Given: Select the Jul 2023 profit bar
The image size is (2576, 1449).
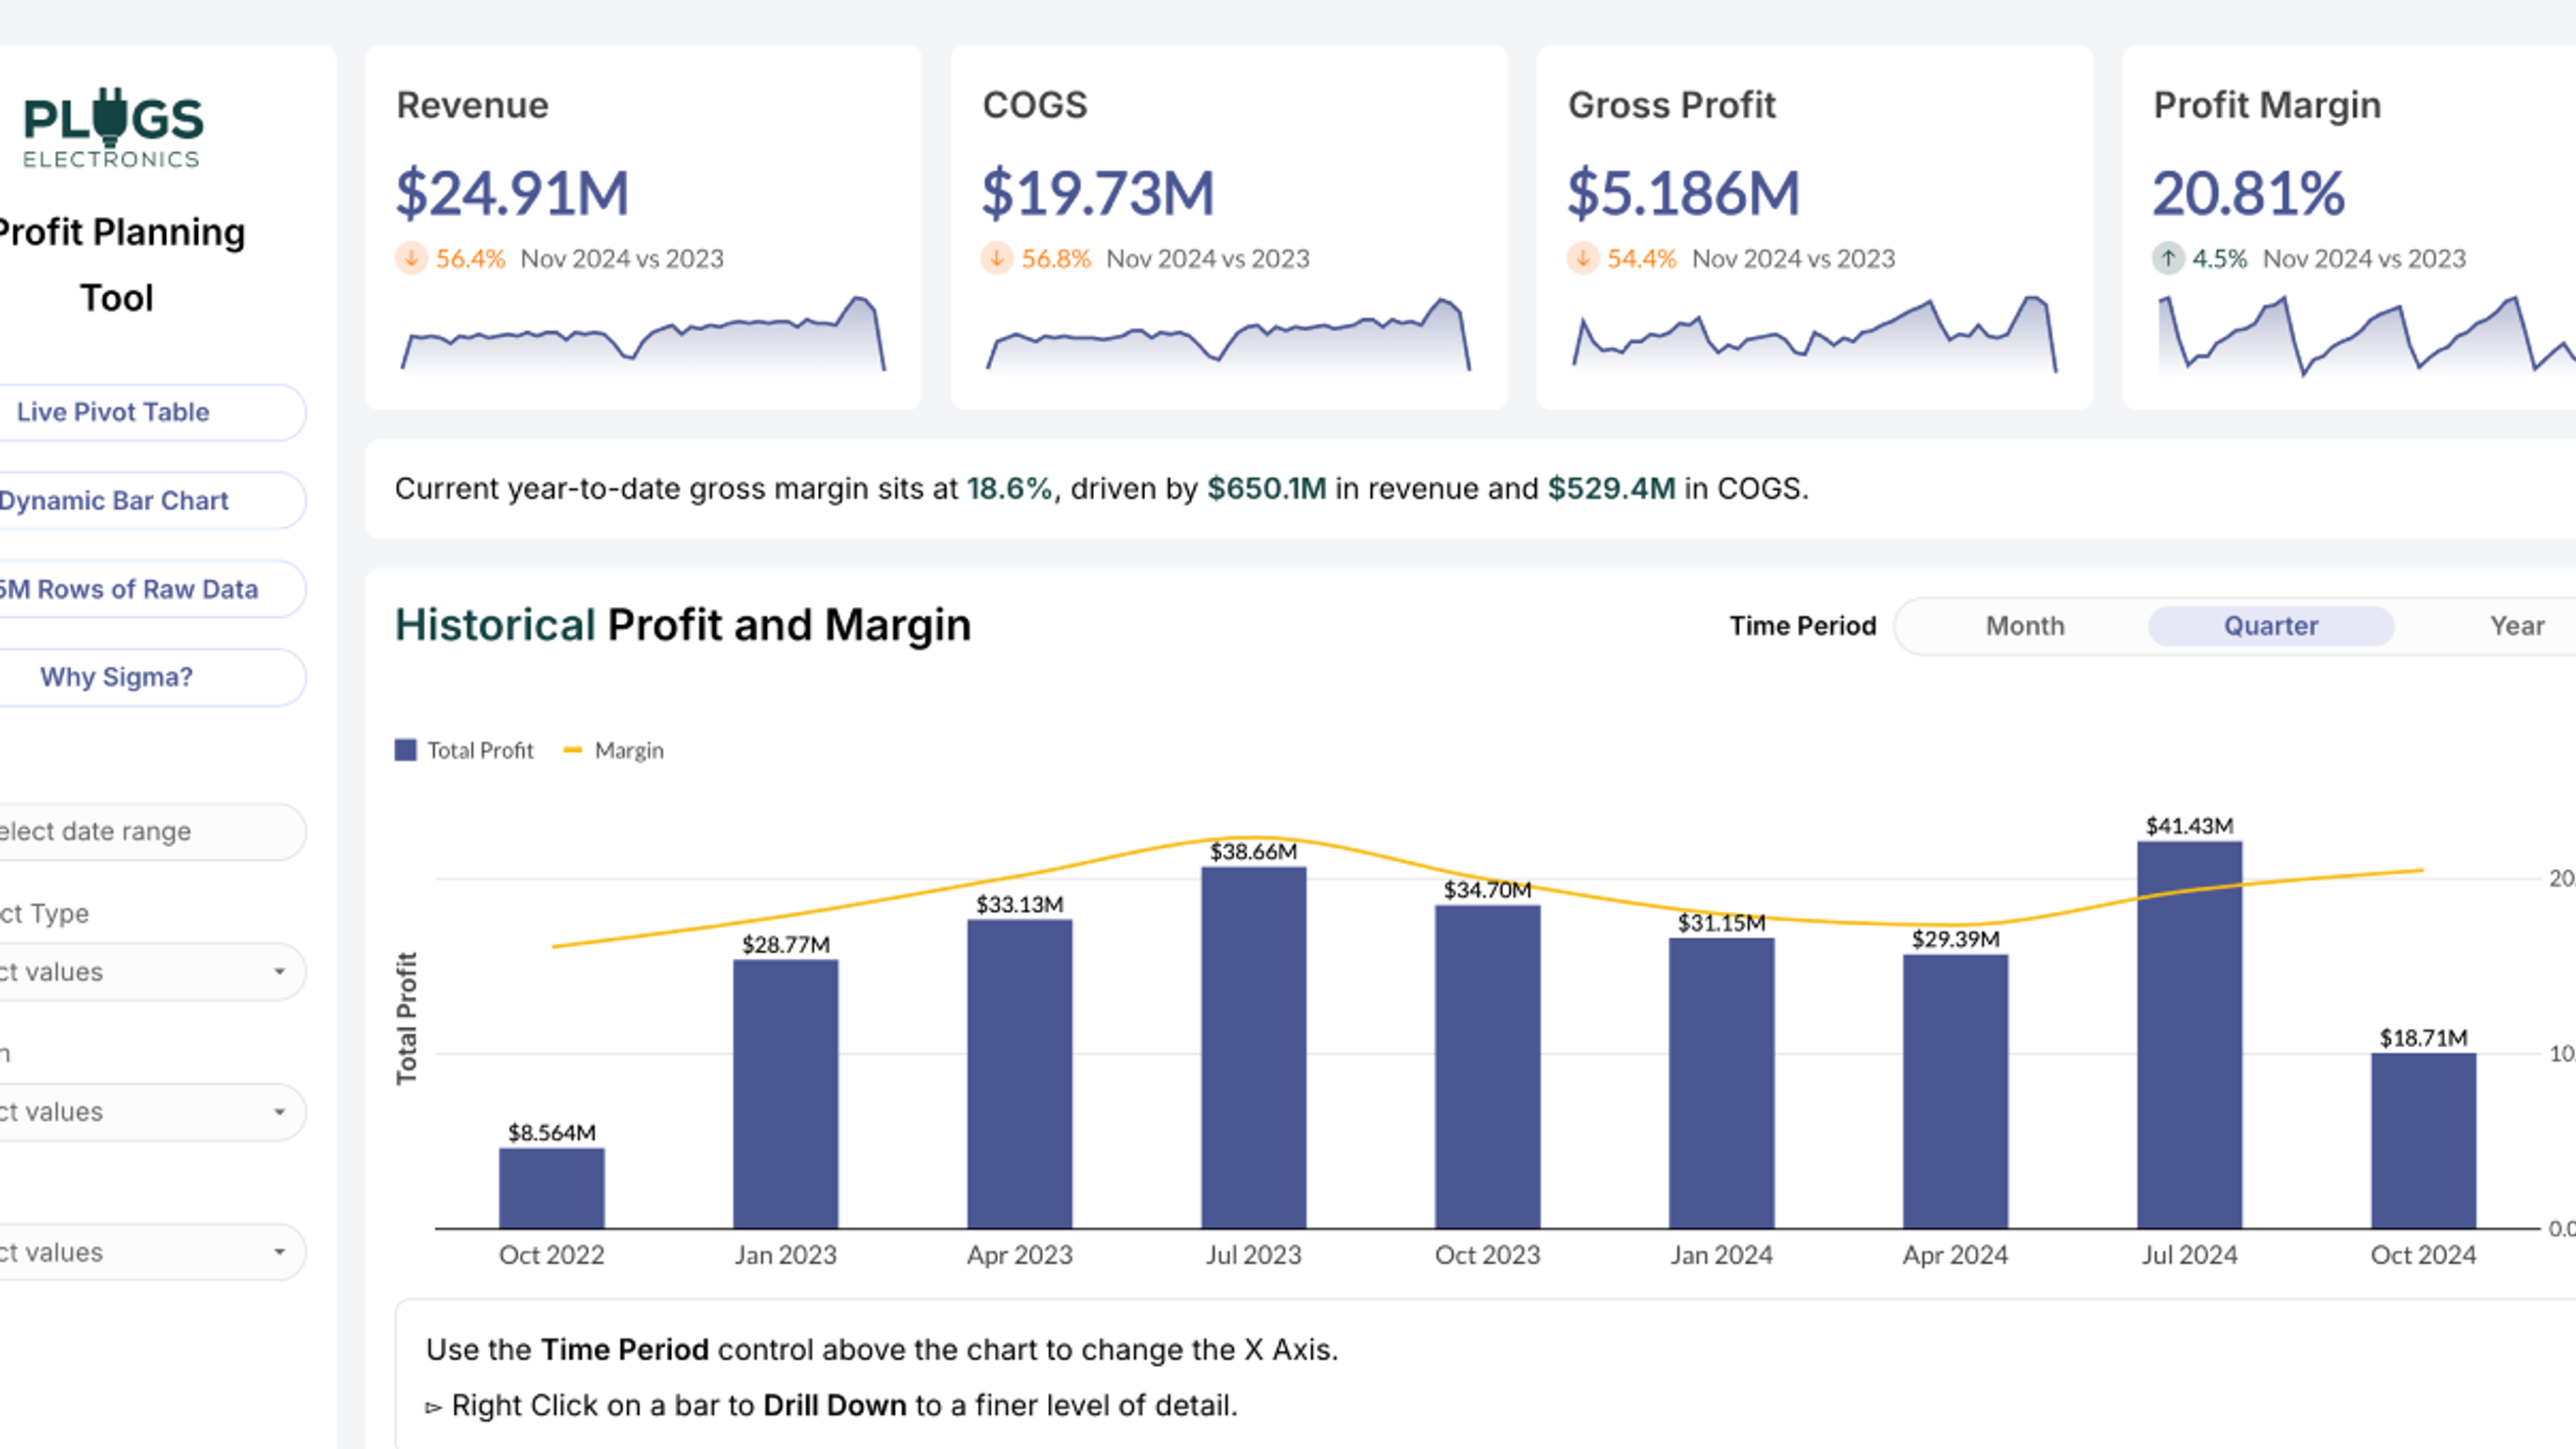Looking at the screenshot, I should pyautogui.click(x=1254, y=1048).
